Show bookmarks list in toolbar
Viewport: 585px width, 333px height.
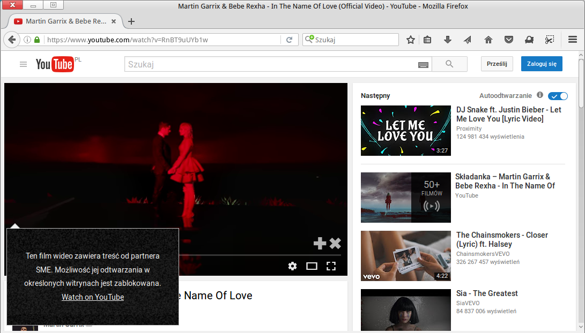click(427, 40)
